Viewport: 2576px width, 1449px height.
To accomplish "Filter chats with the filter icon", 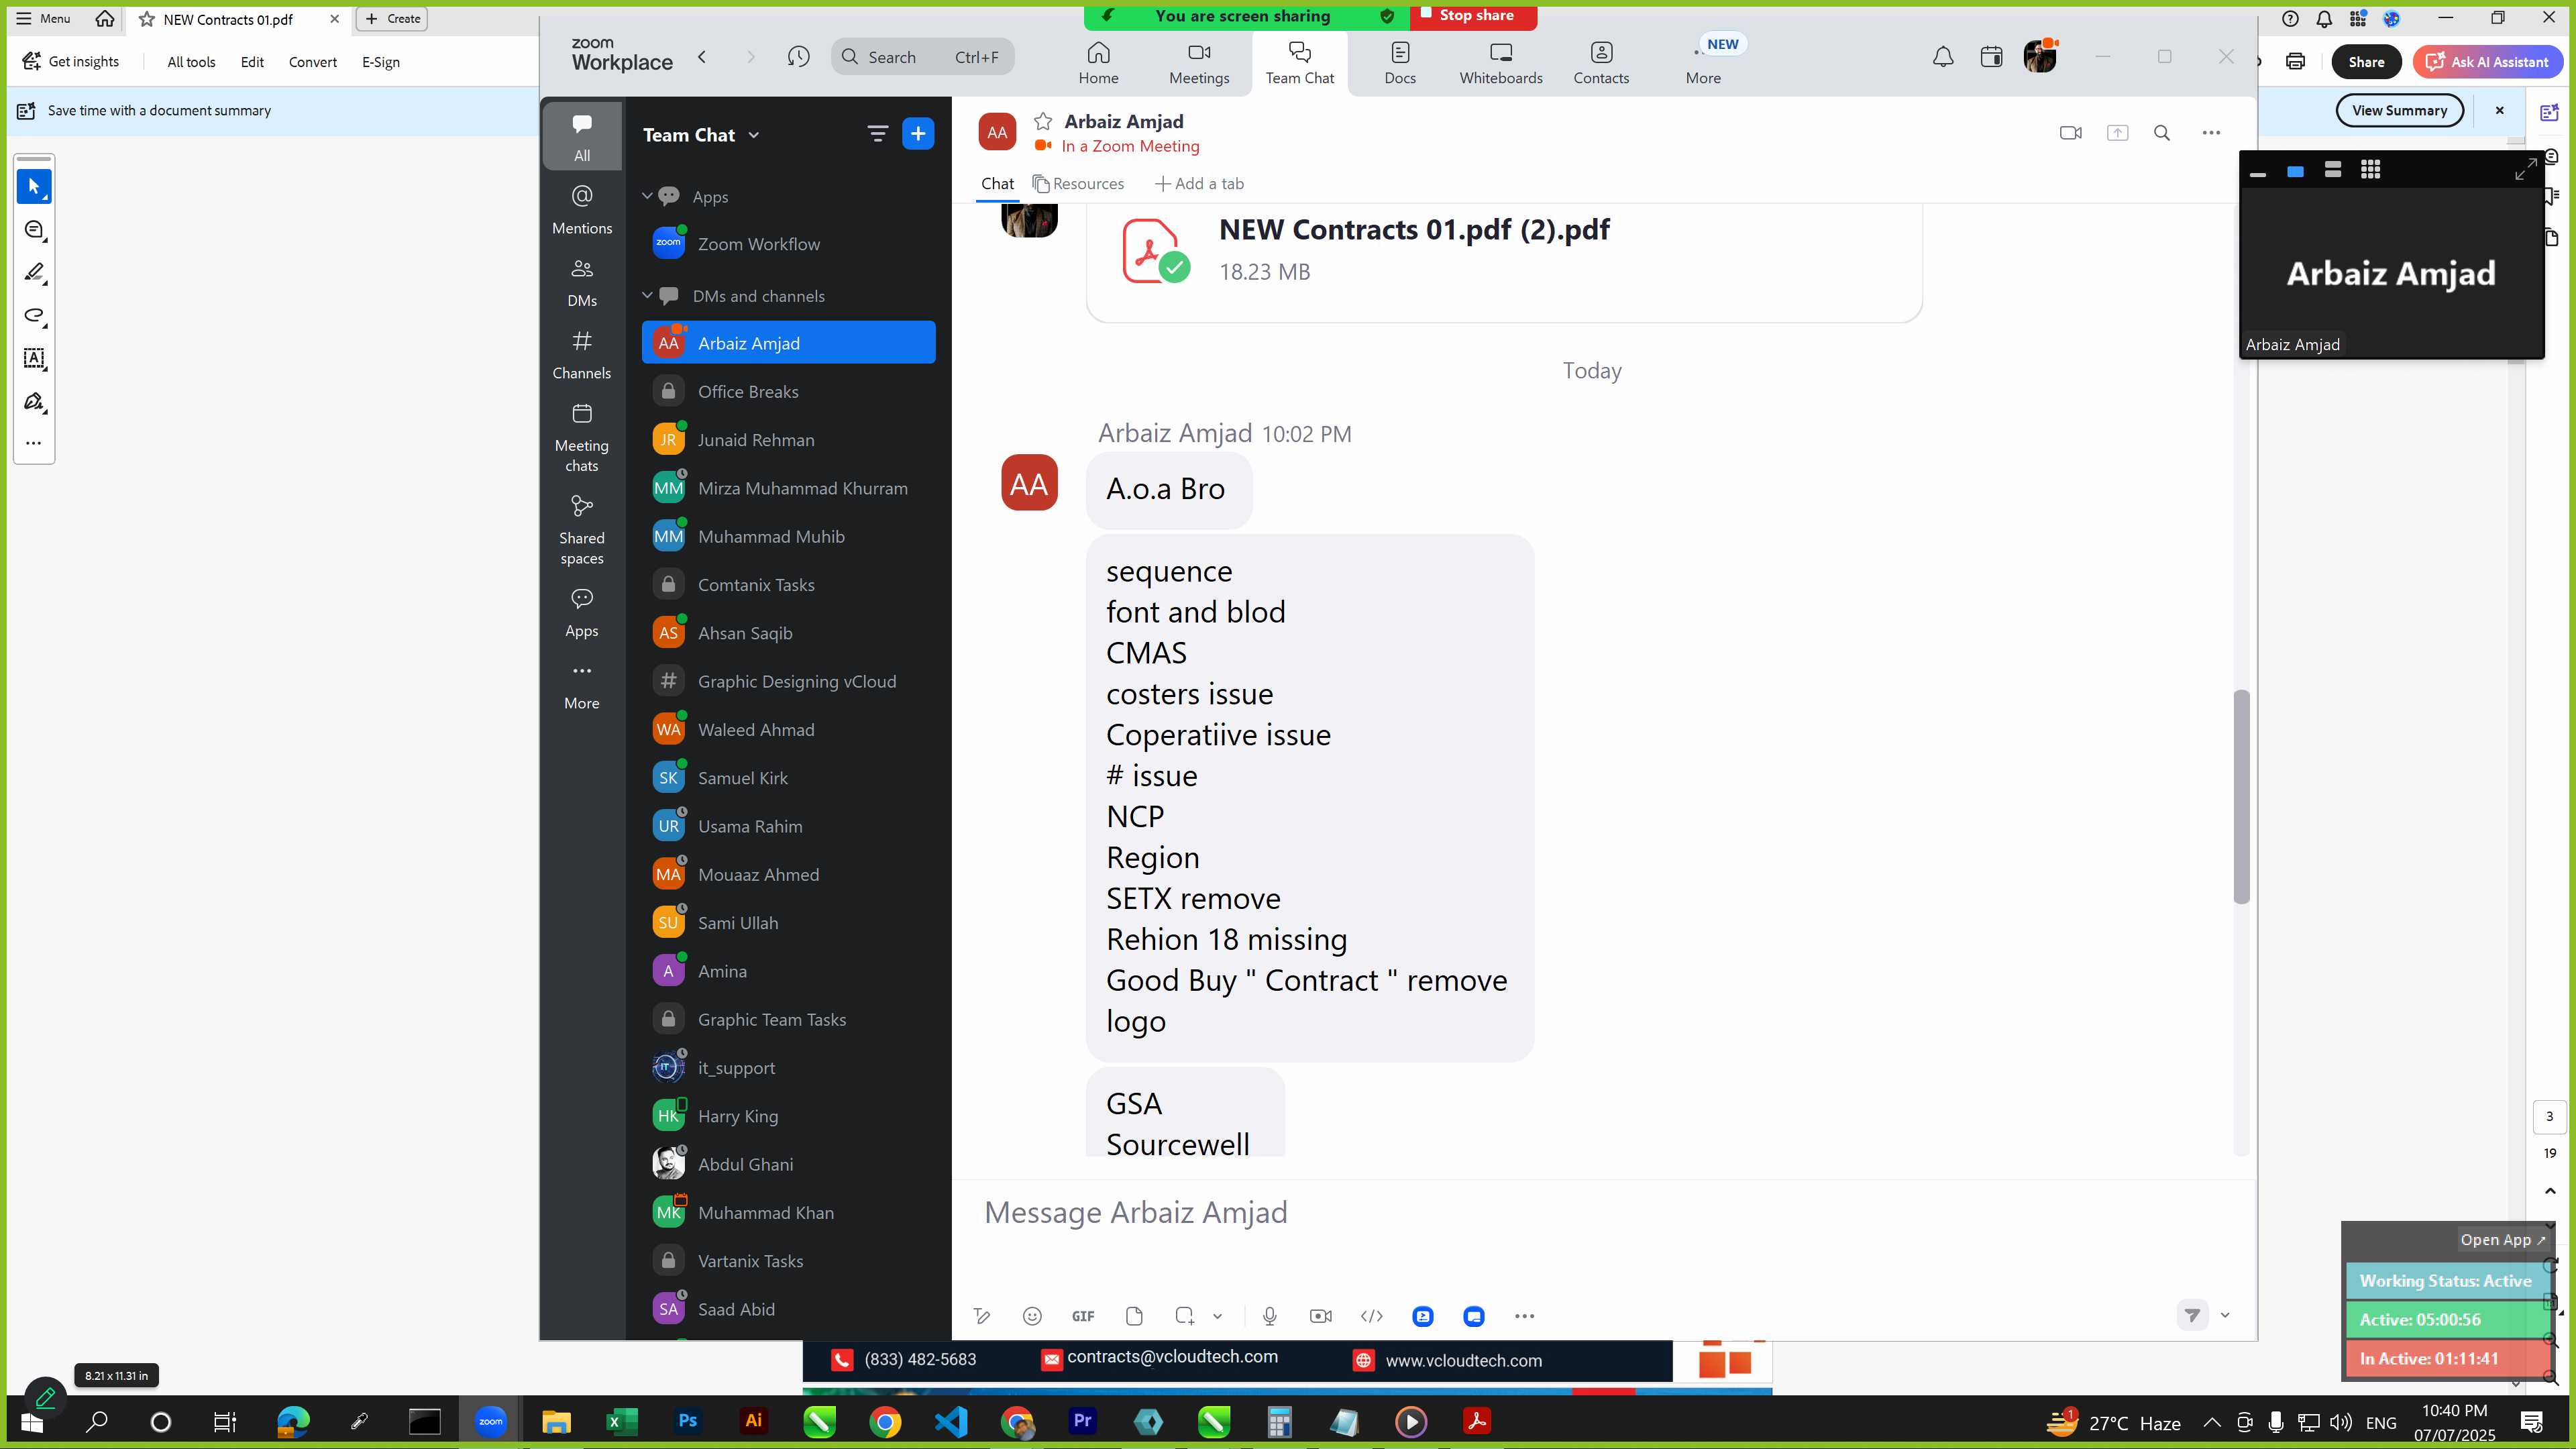I will [877, 133].
